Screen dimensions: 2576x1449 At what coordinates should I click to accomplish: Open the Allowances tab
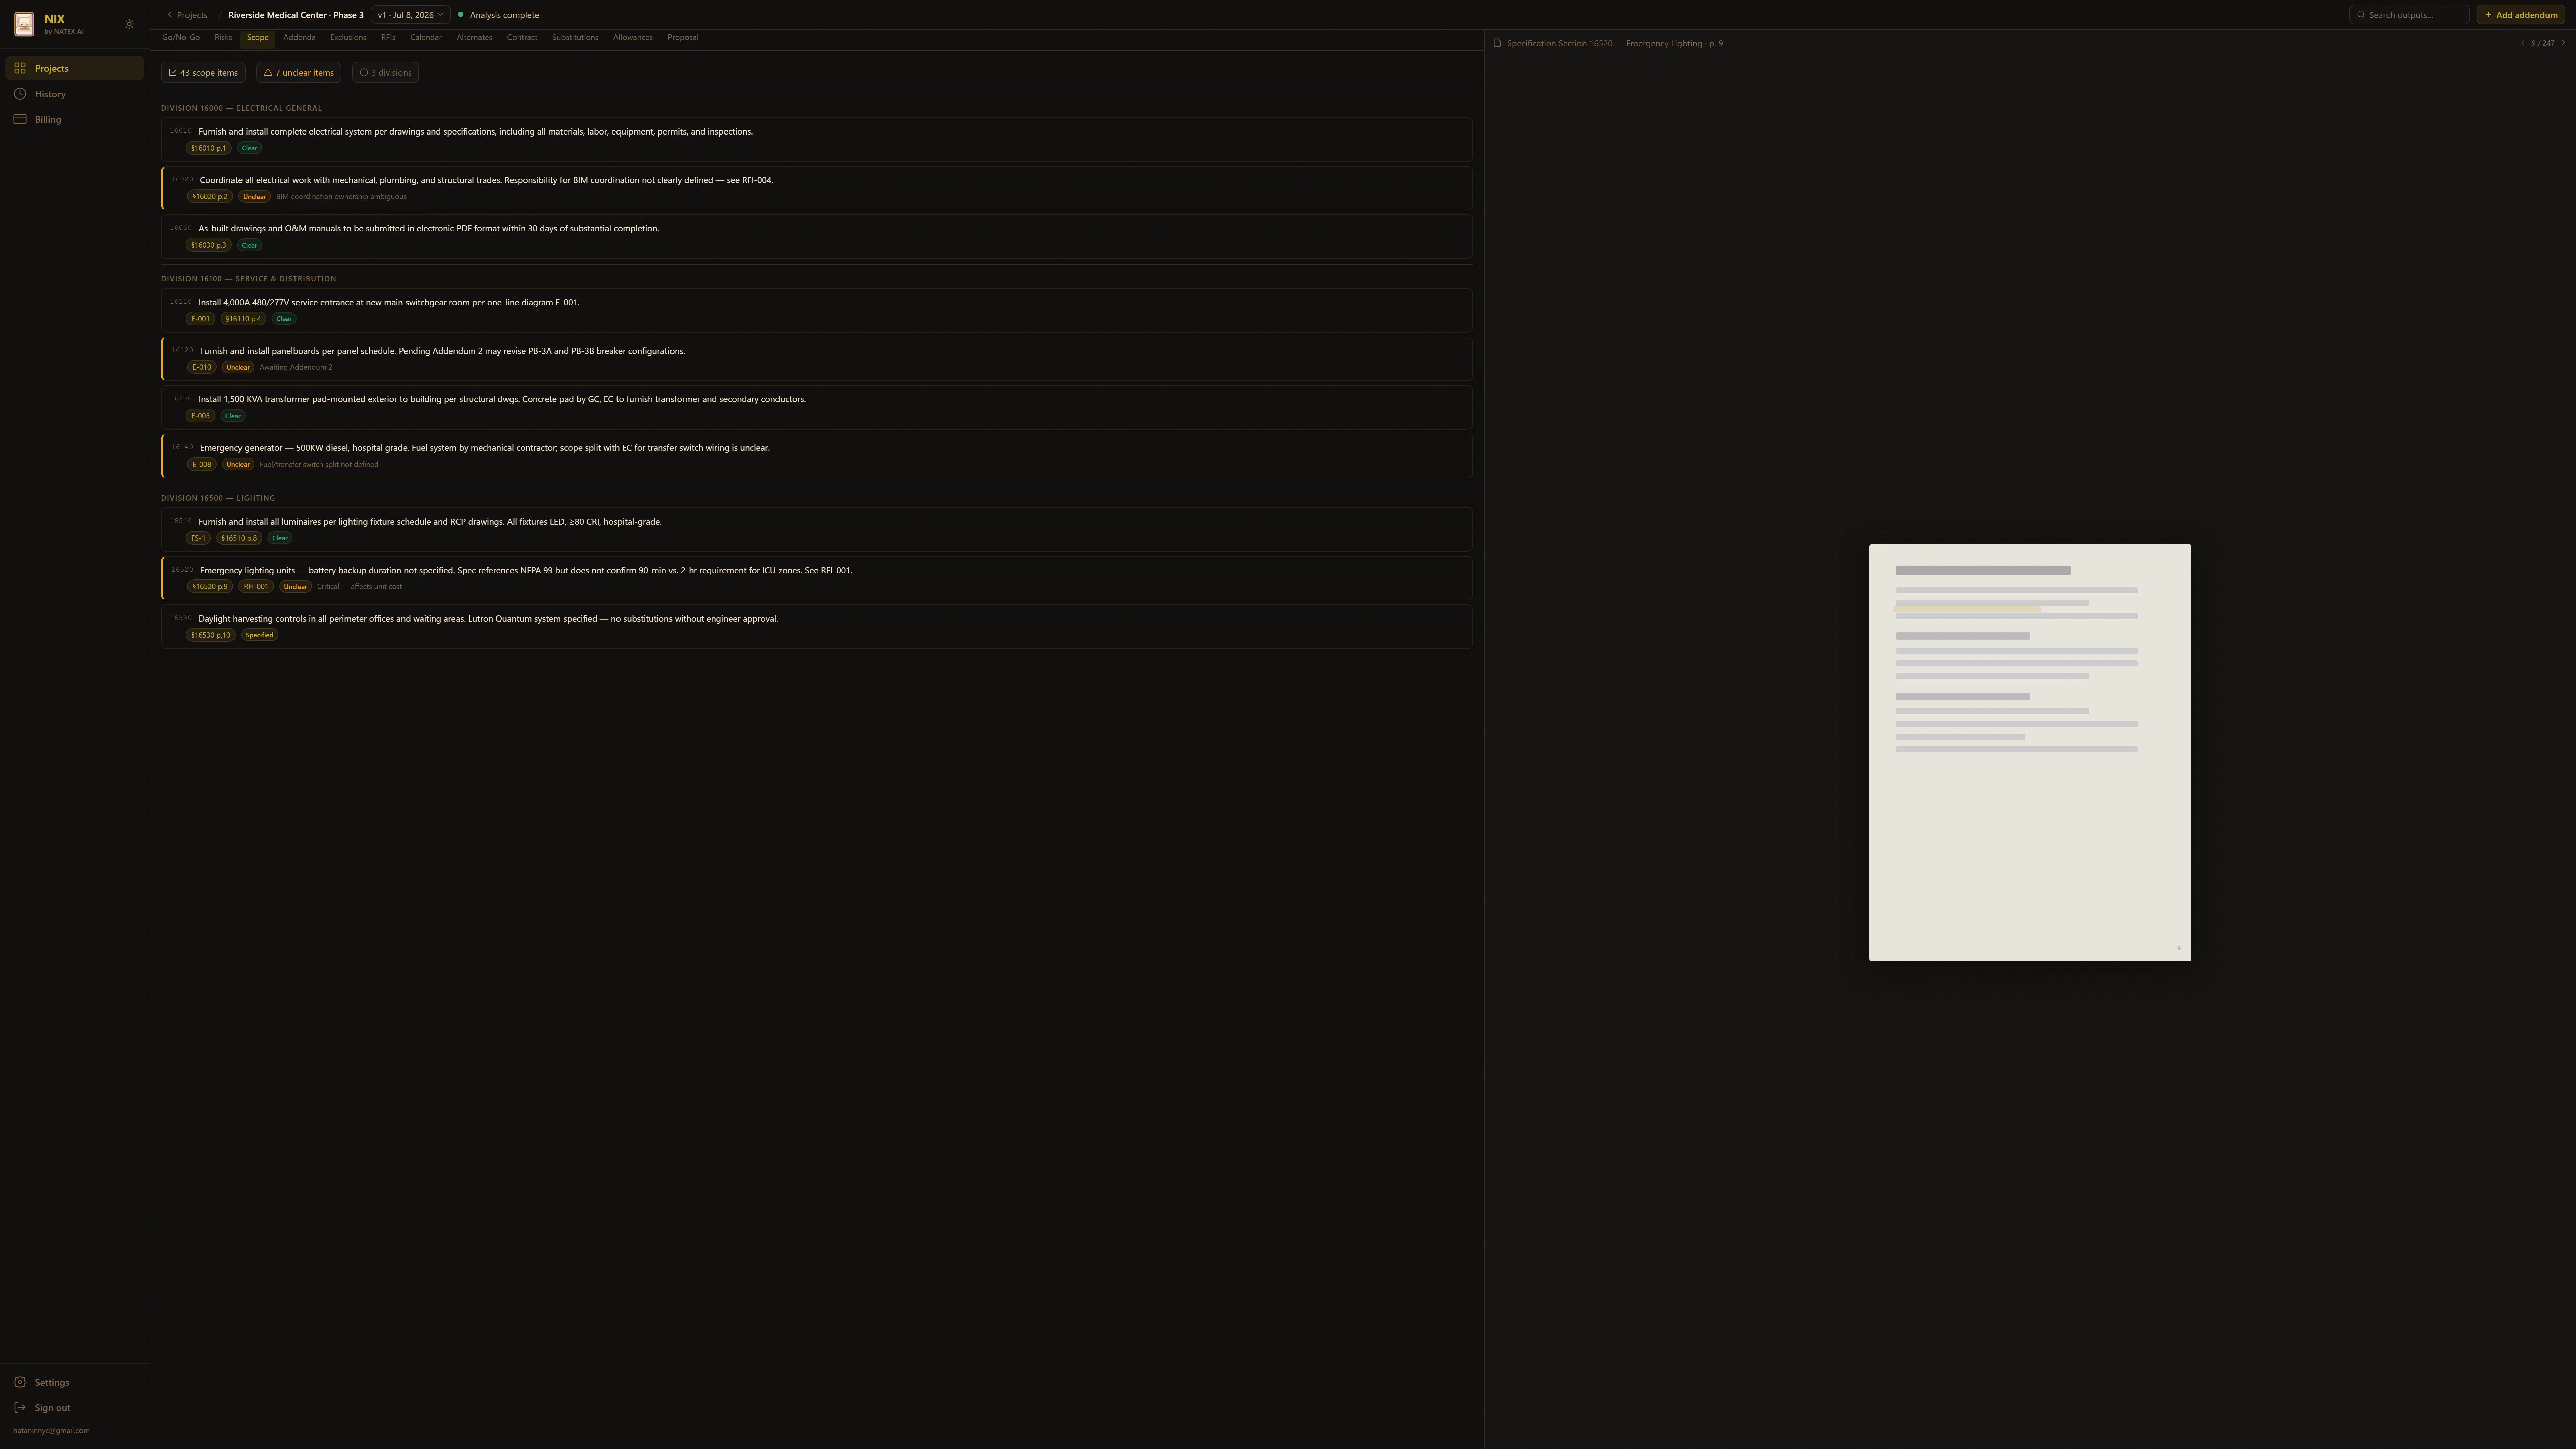[x=633, y=38]
